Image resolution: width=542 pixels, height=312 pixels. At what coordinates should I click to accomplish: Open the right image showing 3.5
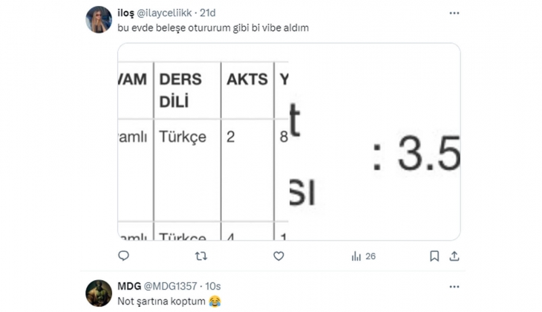[x=374, y=141]
